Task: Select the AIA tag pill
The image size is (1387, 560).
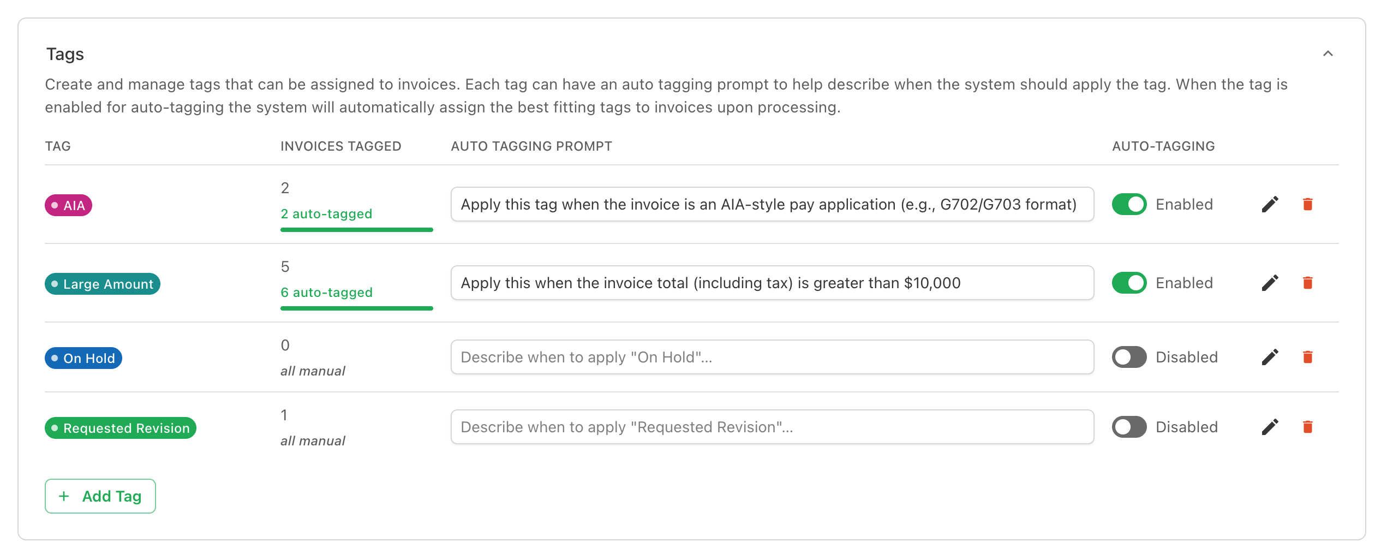Action: [68, 206]
